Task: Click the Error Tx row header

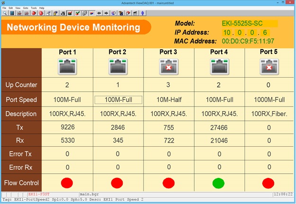Action: coord(20,154)
